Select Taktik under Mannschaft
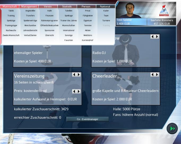 [x=11, y=11]
